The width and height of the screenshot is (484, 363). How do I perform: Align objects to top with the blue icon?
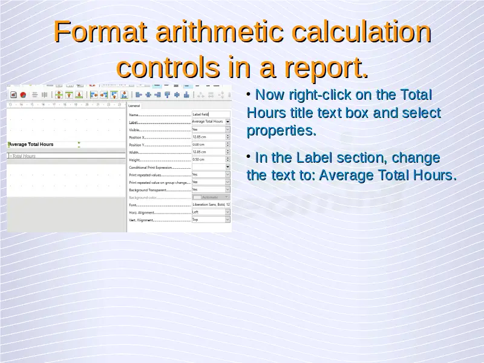(168, 95)
